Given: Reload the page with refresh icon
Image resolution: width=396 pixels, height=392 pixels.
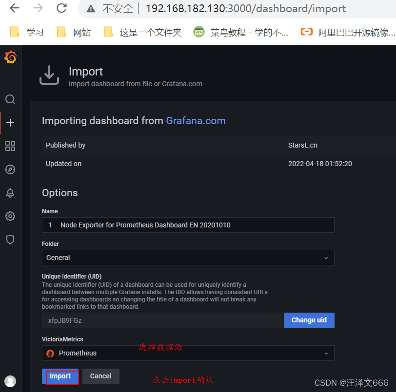Looking at the screenshot, I should pos(61,8).
